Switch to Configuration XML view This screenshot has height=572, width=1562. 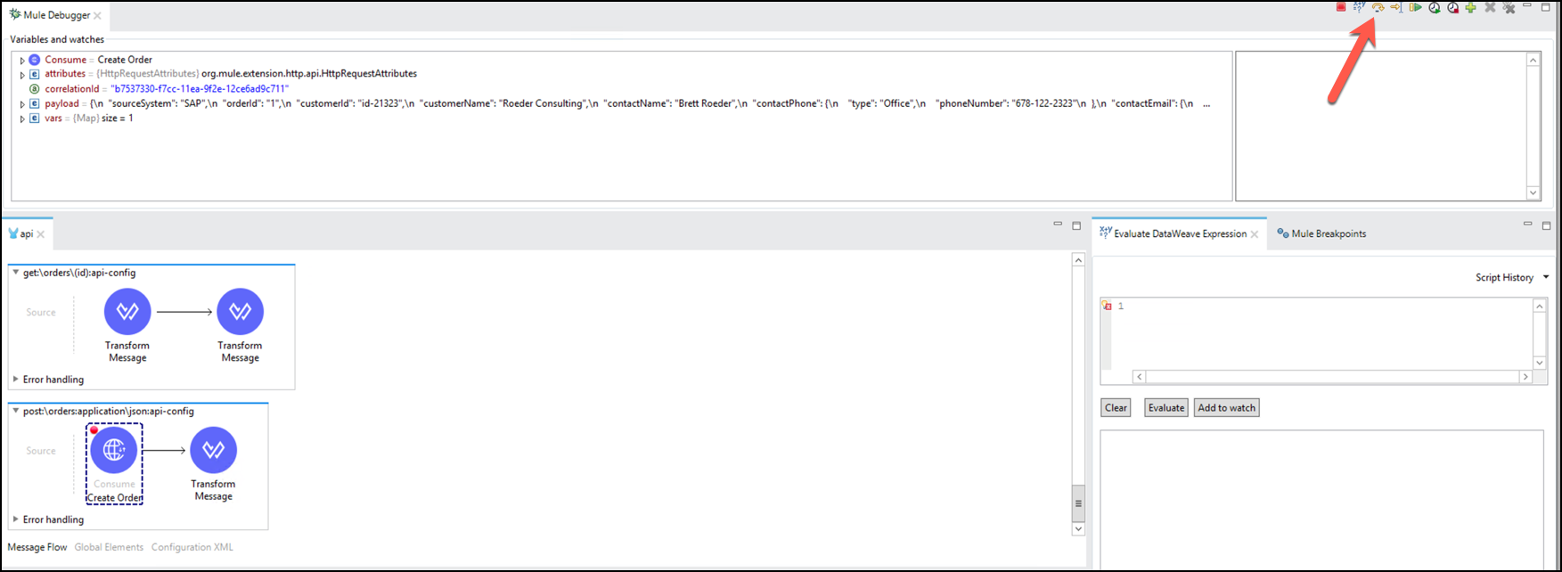192,547
